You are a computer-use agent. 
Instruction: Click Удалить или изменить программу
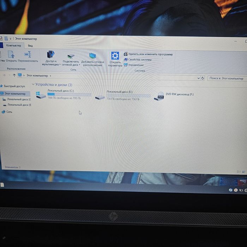point(148,54)
